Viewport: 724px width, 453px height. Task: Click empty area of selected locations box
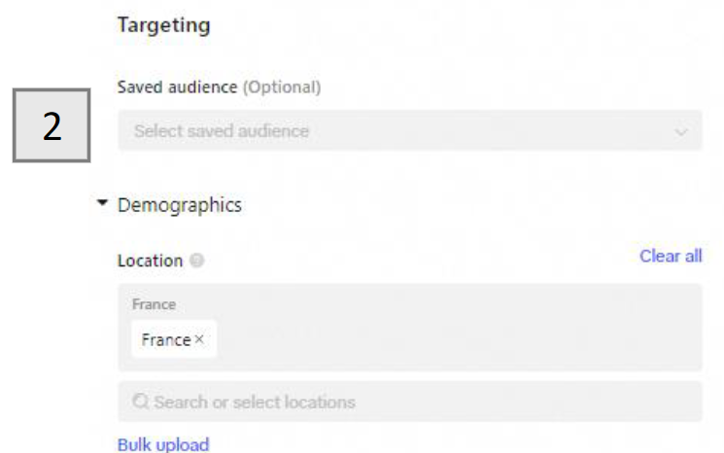[x=457, y=339]
